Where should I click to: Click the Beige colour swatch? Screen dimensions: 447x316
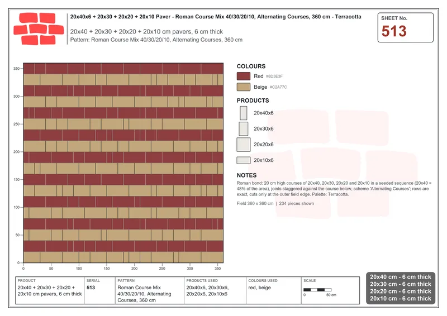pos(244,87)
